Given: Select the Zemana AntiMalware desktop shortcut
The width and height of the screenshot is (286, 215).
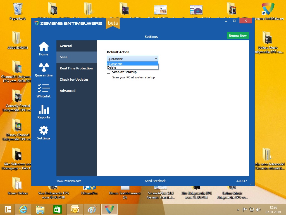Looking at the screenshot, I should [x=268, y=11].
